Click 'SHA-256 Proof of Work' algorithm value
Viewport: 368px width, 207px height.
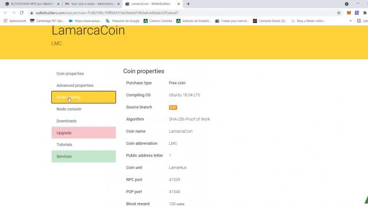pos(189,119)
